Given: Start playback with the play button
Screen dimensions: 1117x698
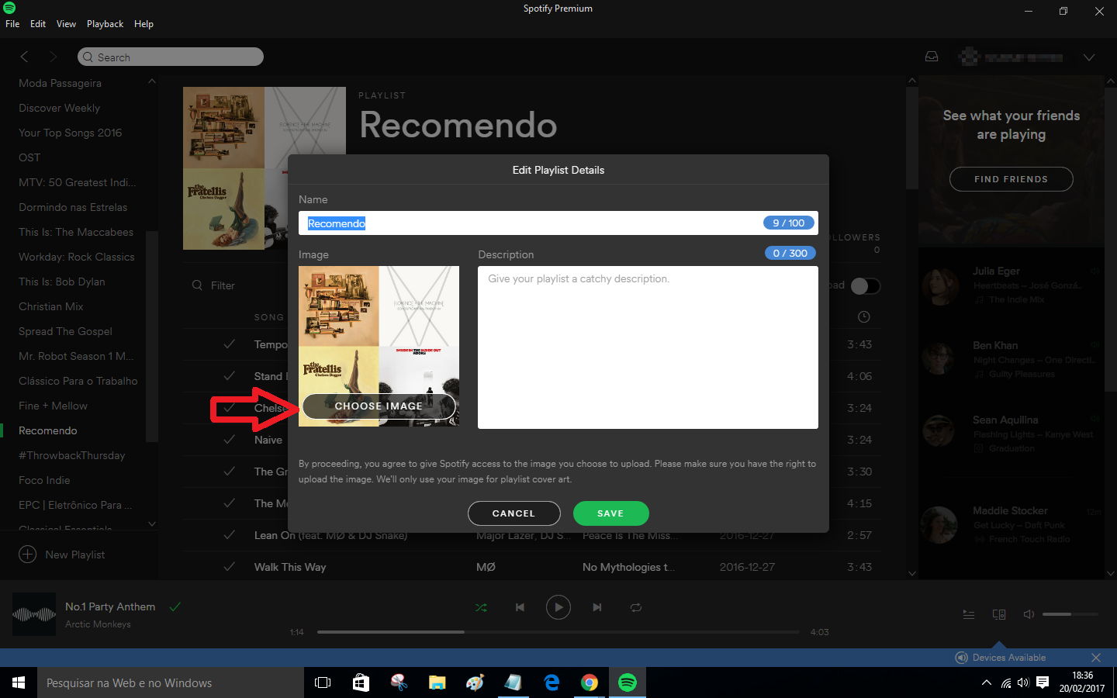Looking at the screenshot, I should pos(558,607).
